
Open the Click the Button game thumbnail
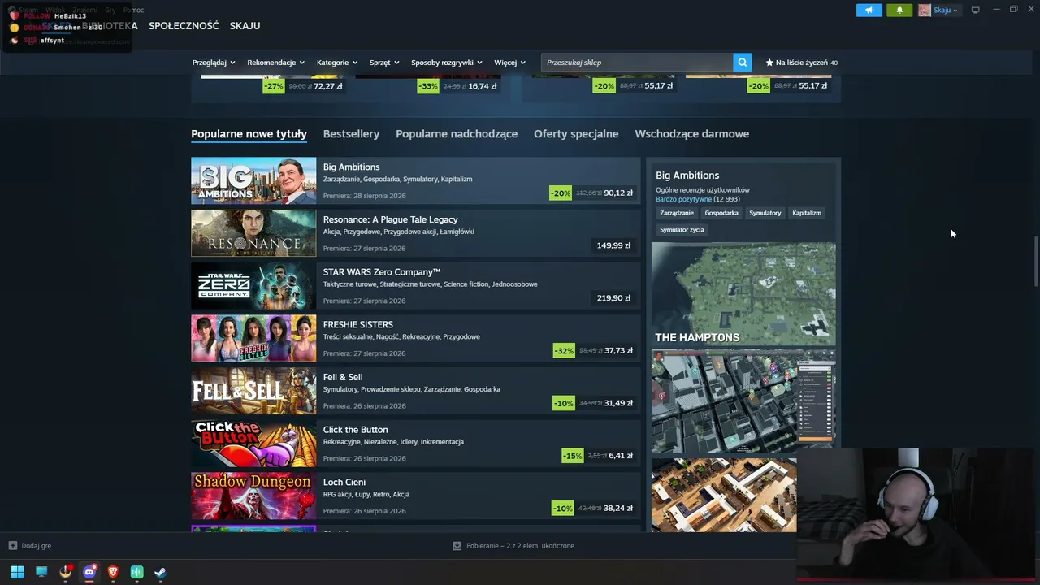pos(253,444)
